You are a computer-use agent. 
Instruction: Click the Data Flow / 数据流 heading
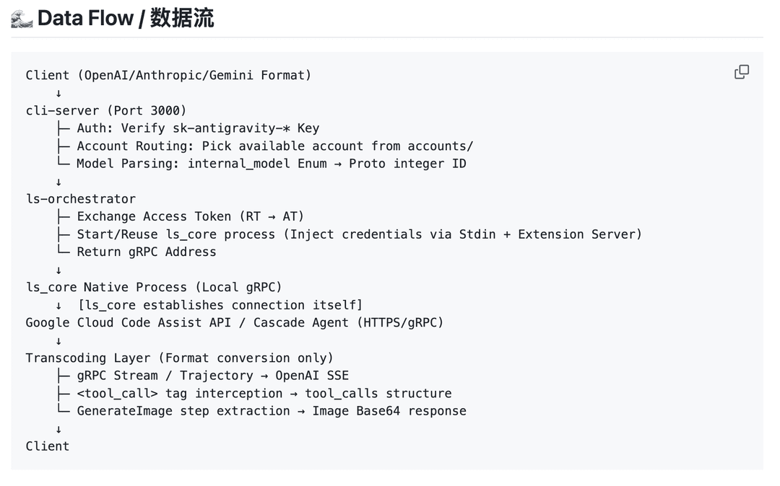126,18
